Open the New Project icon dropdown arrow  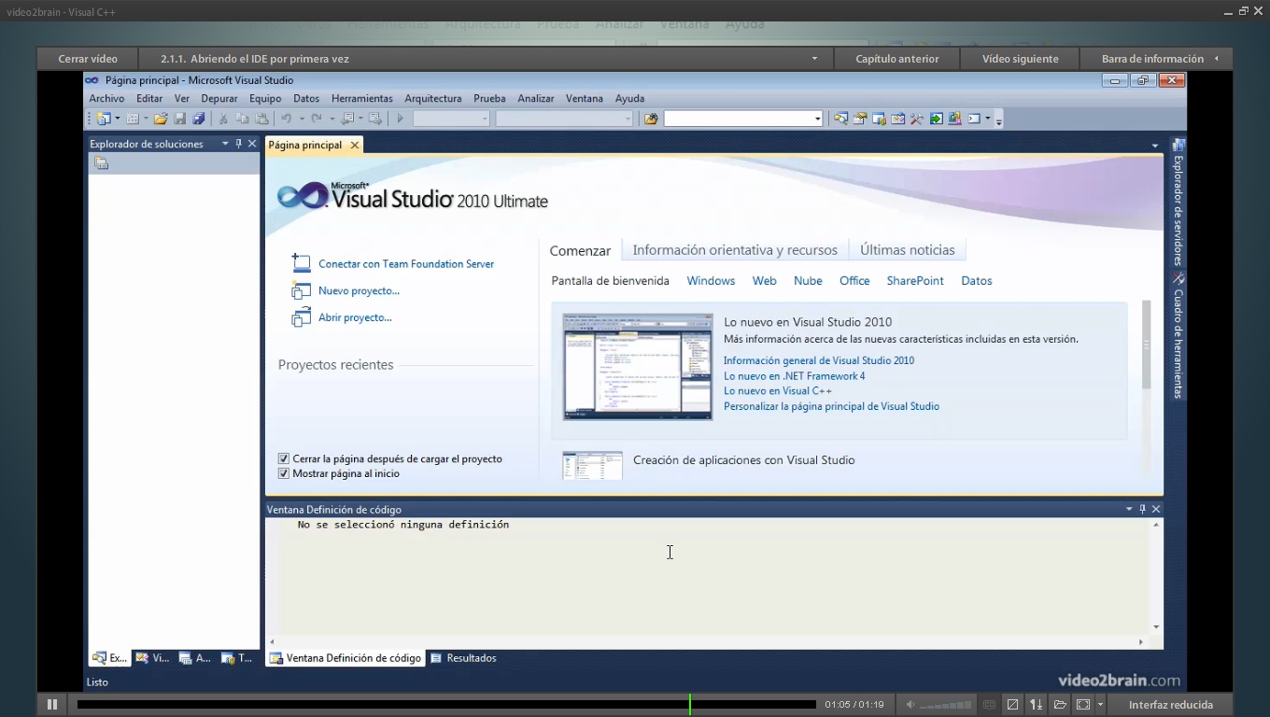point(117,119)
